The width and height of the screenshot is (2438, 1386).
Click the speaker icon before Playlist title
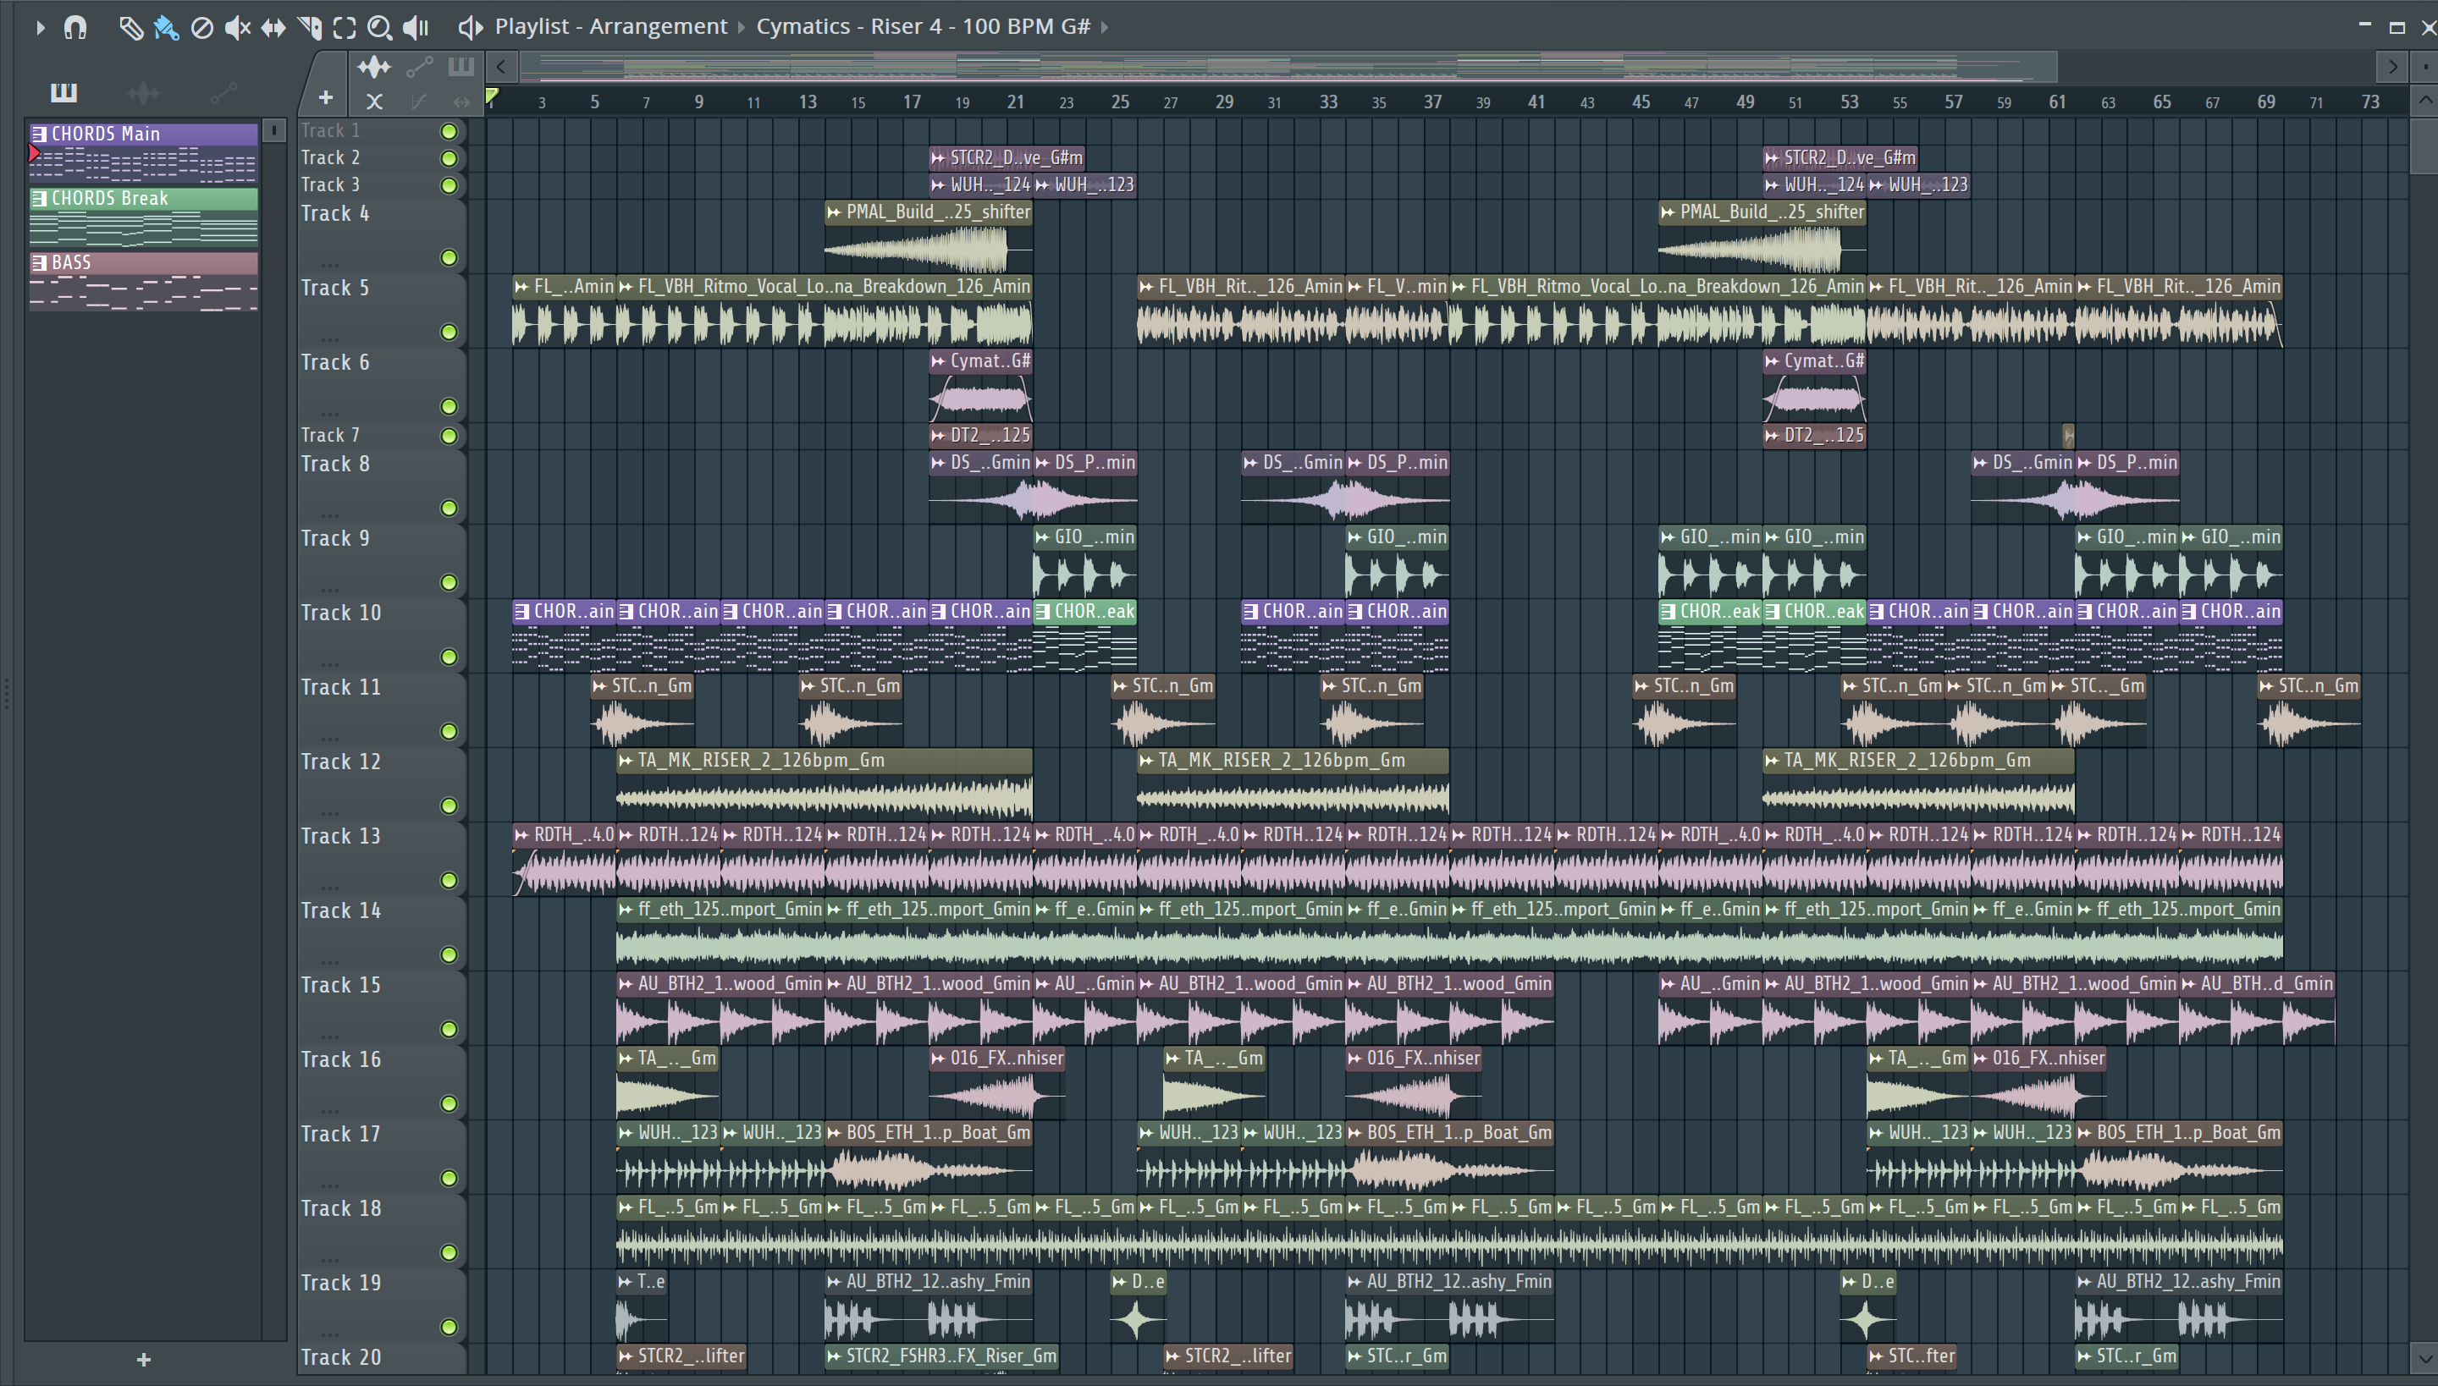[470, 28]
